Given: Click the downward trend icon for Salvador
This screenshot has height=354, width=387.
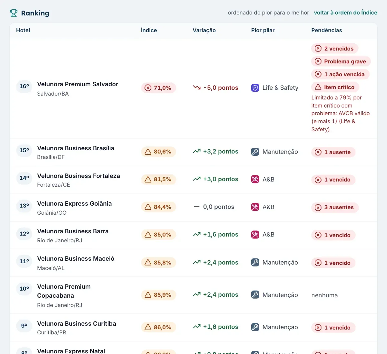Looking at the screenshot, I should pos(197,88).
